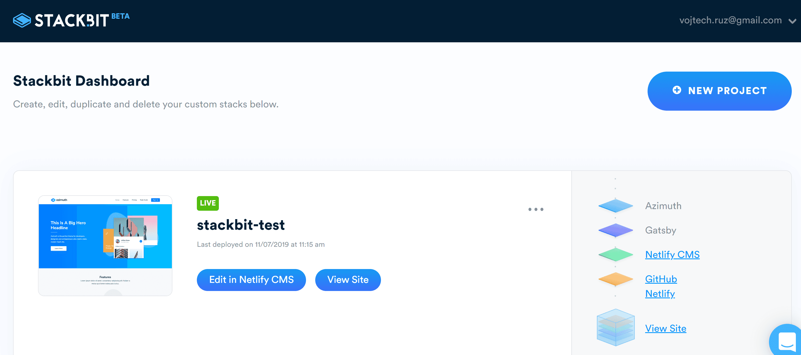Click the stackbit-test project title
Screen dimensions: 801x355
point(241,225)
